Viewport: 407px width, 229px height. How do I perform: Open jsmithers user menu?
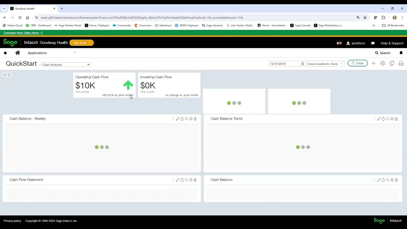[355, 43]
